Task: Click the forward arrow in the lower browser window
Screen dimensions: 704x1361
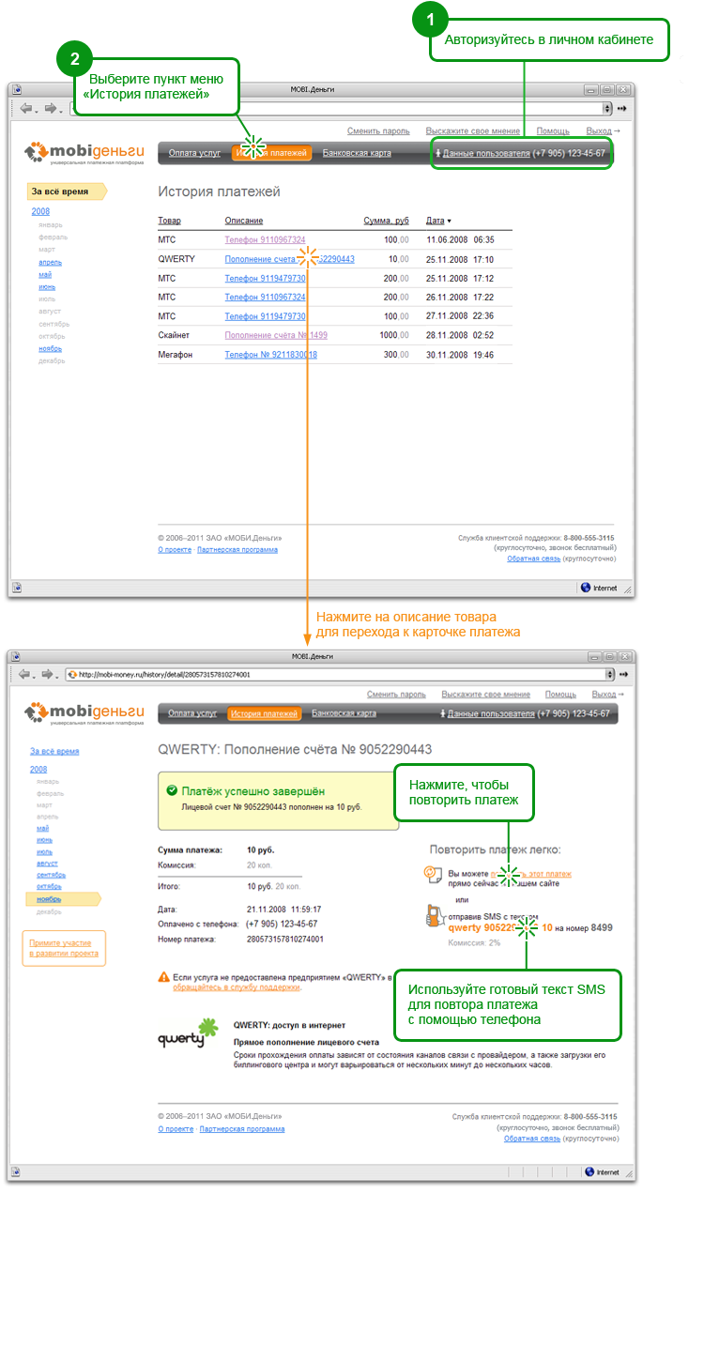Action: pyautogui.click(x=48, y=674)
